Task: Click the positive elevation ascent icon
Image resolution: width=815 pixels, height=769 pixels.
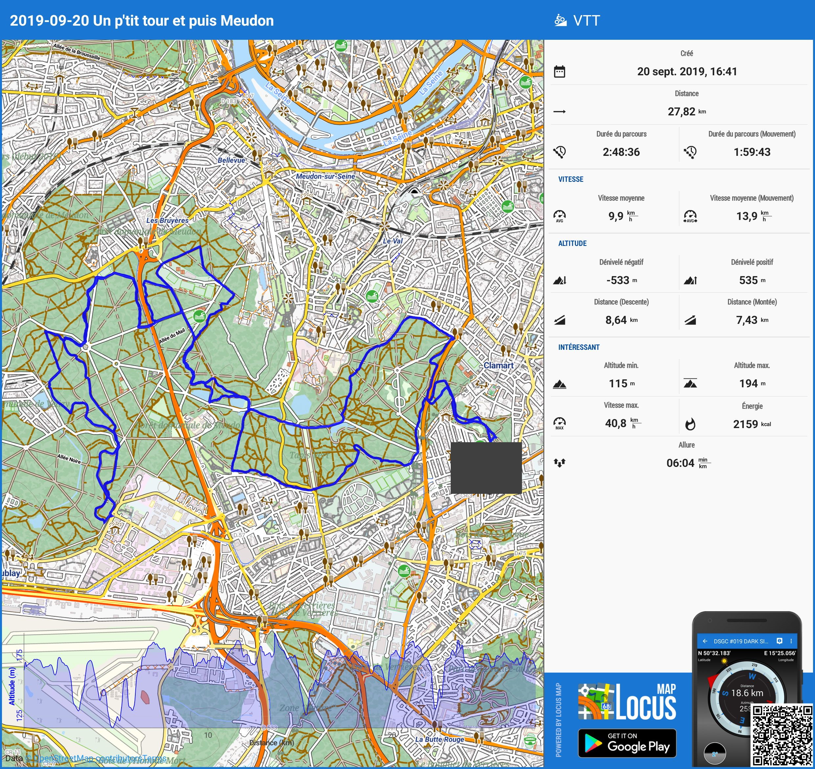Action: pyautogui.click(x=690, y=280)
